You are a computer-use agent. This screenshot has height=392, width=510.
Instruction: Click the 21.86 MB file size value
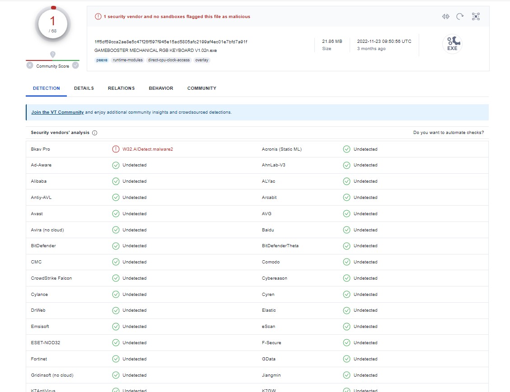pos(332,42)
